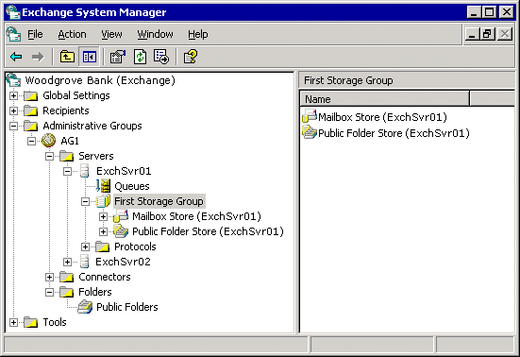Expand the Connectors node
Image resolution: width=520 pixels, height=357 pixels.
click(49, 277)
